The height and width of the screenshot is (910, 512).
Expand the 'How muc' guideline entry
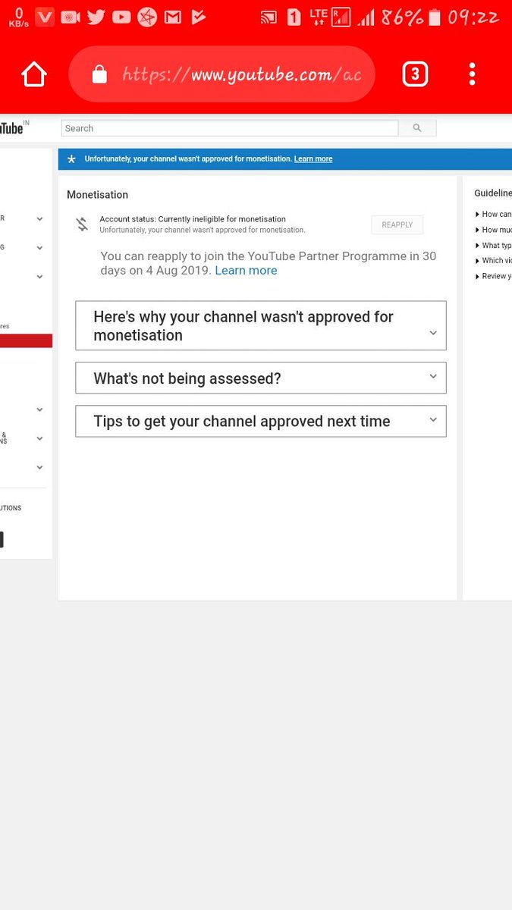[x=493, y=230]
